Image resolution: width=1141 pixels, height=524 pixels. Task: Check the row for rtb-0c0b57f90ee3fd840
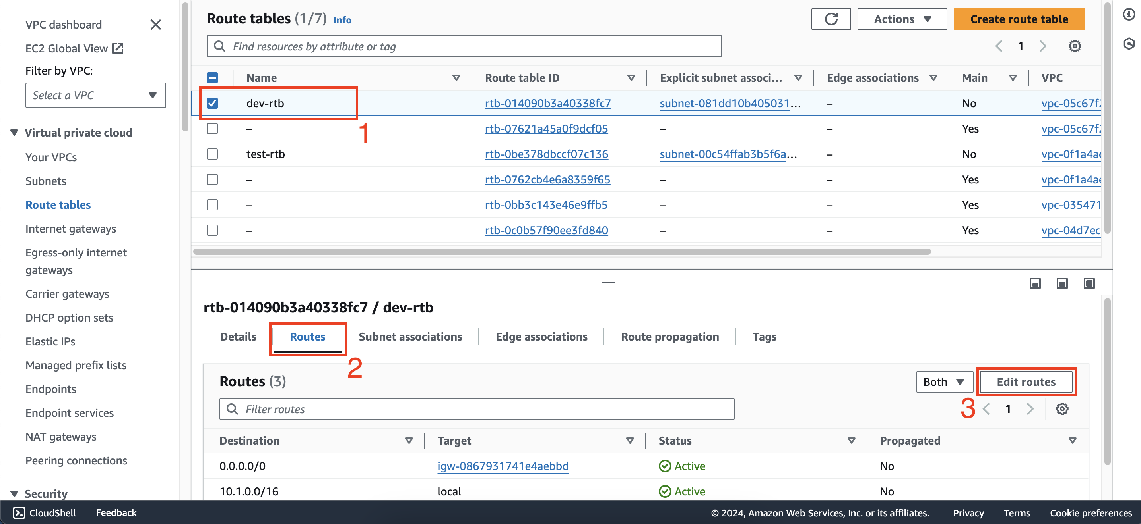(x=212, y=230)
